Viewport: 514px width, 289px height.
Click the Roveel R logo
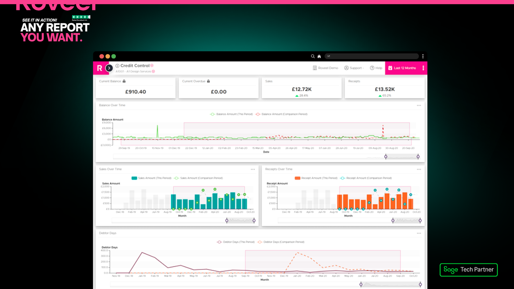99,68
